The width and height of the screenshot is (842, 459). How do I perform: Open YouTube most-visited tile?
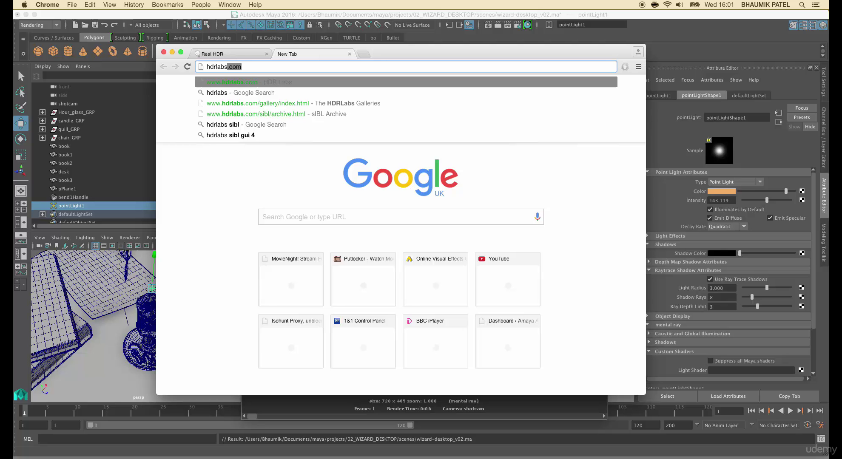pos(507,279)
